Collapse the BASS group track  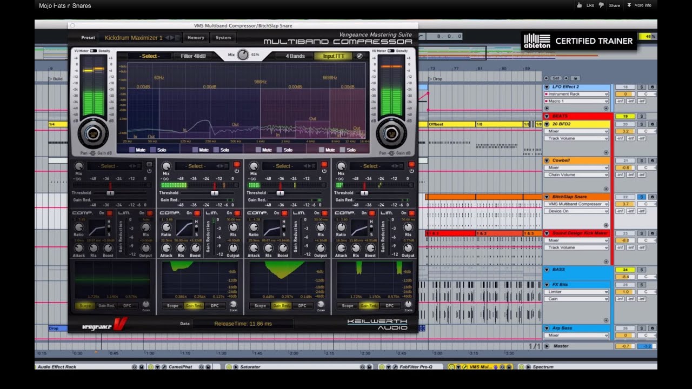547,270
